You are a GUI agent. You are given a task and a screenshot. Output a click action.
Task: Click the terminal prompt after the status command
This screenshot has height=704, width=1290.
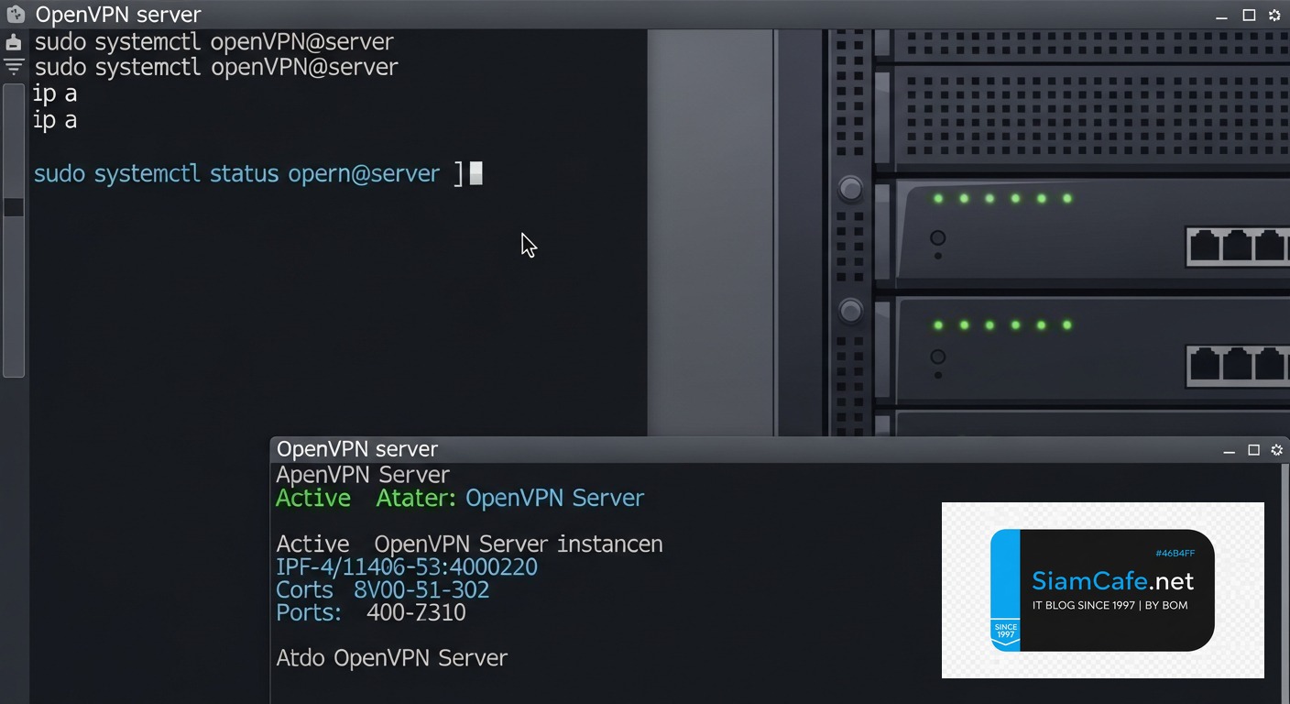pos(476,173)
